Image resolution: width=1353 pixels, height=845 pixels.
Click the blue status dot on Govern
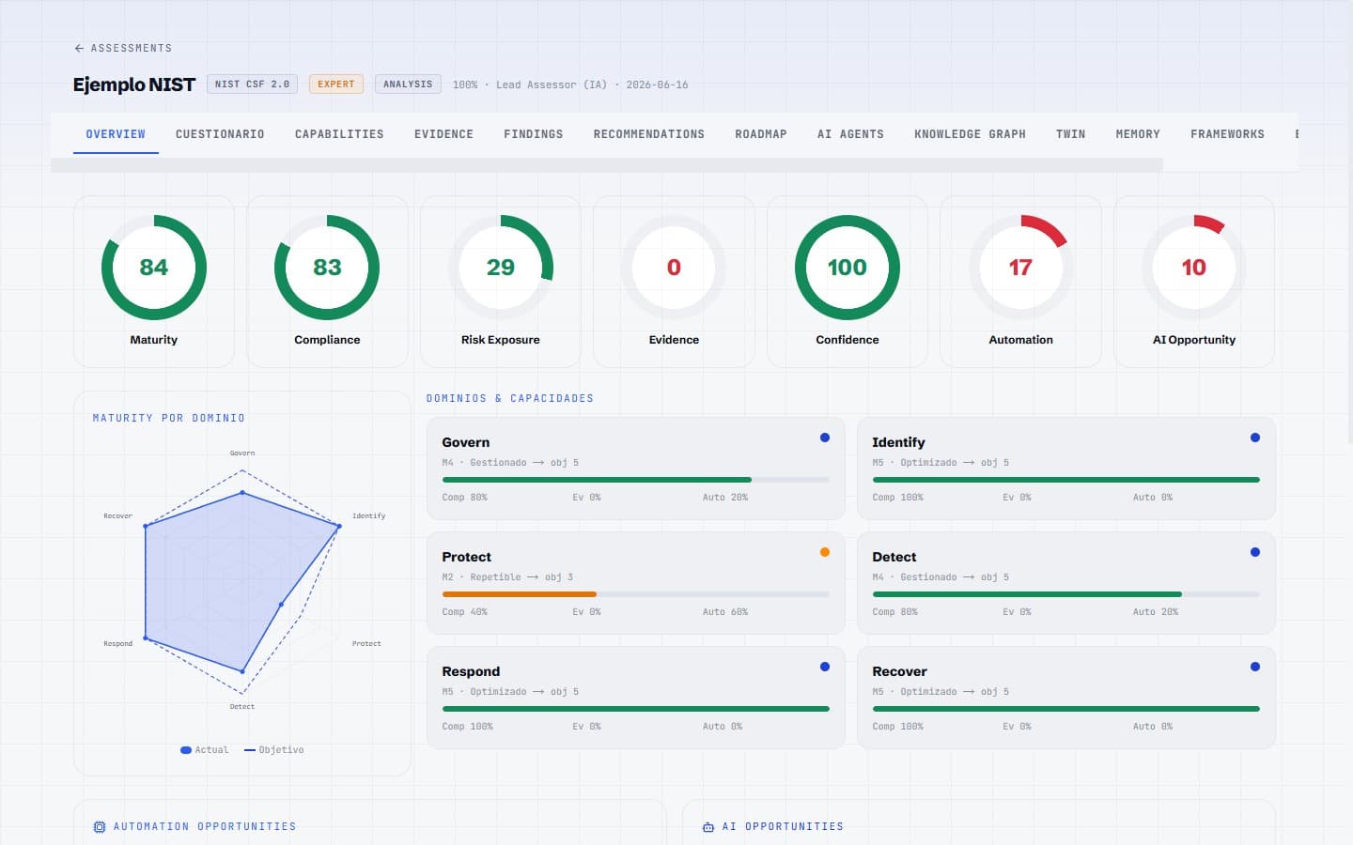pos(825,438)
